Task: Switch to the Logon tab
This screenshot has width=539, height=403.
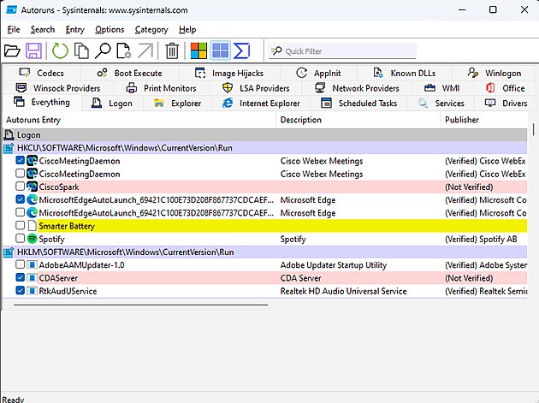Action: tap(112, 104)
